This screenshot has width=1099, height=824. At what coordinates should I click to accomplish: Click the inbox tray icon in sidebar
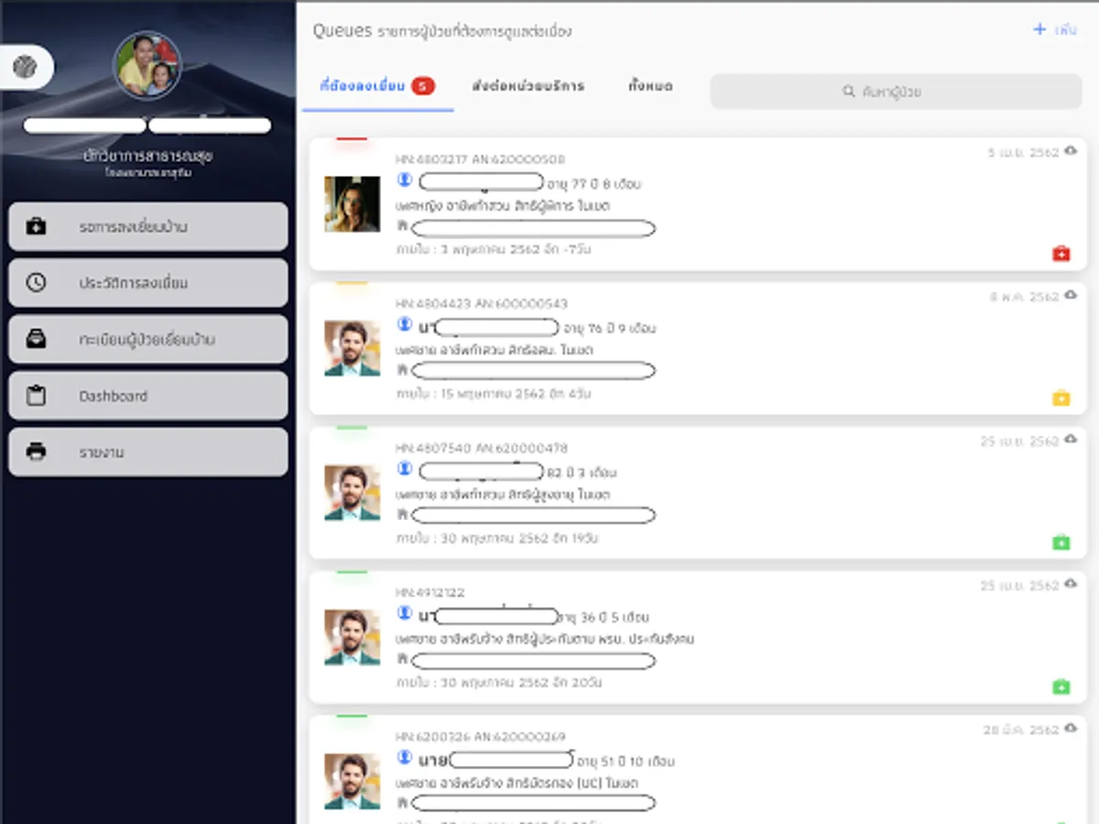(36, 340)
